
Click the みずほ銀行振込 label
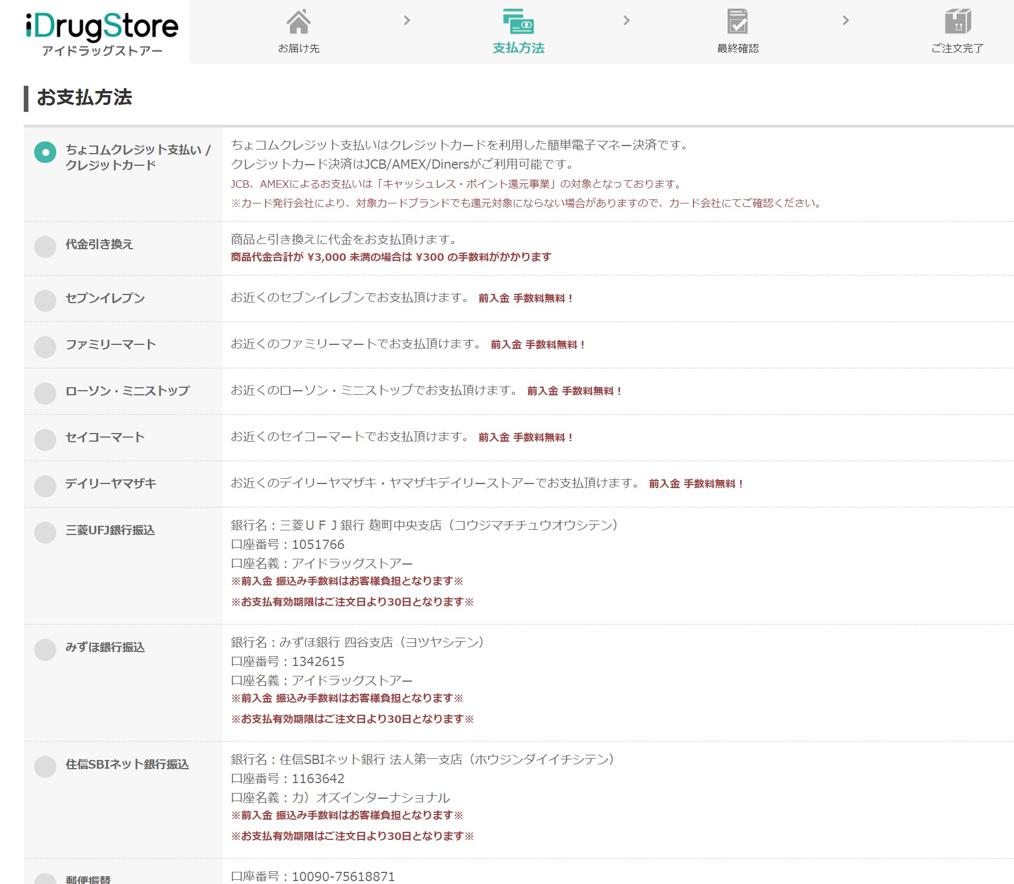pyautogui.click(x=105, y=647)
